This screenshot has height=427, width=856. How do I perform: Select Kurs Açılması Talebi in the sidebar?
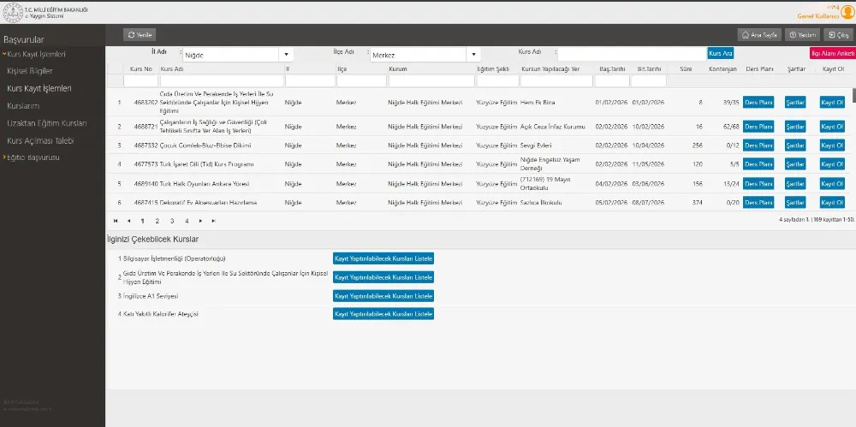tap(40, 140)
